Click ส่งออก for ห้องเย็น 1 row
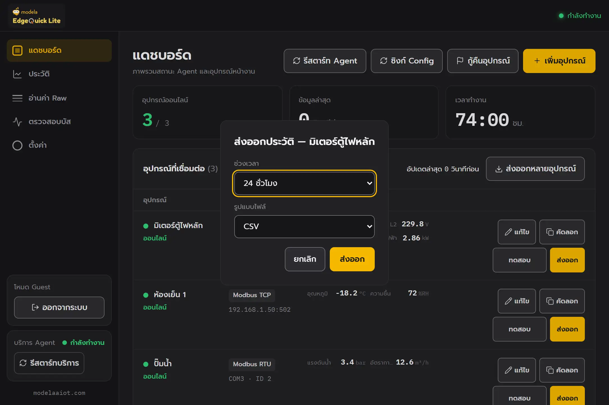The image size is (609, 405). coord(567,329)
